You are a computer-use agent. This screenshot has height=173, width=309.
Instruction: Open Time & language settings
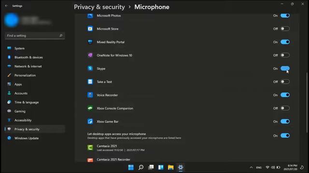[x=35, y=102]
